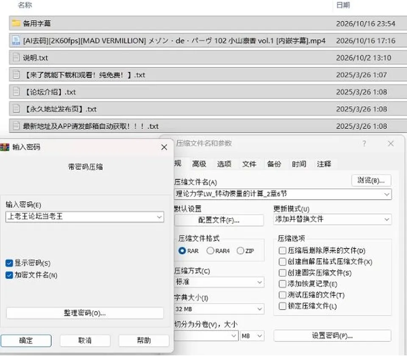Switch to the 时间 tab
The image size is (407, 356).
coord(299,164)
